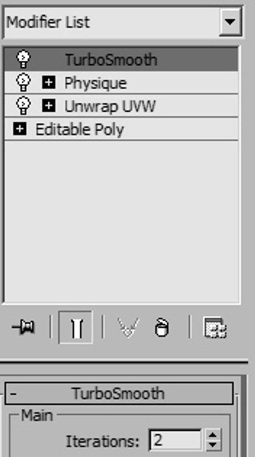This screenshot has height=457, width=255.
Task: Toggle TurboSmooth lightbulb off
Action: point(23,59)
